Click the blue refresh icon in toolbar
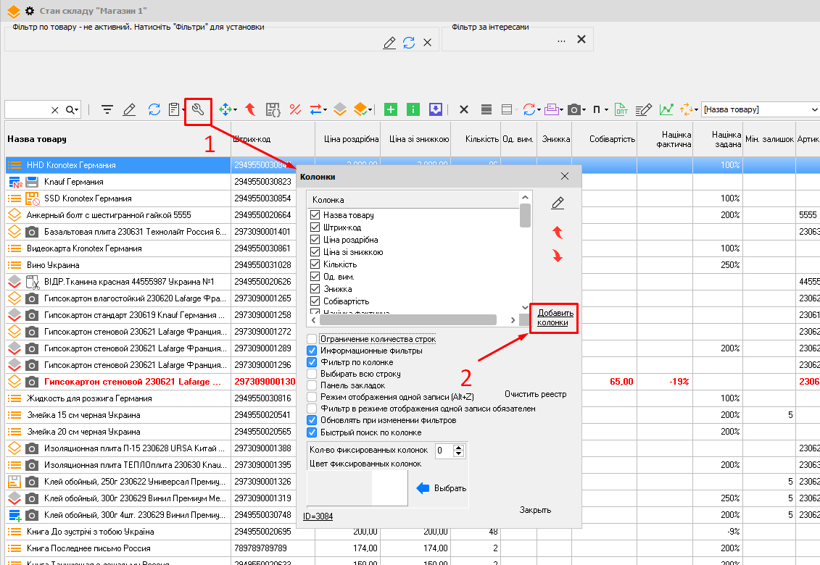The height and width of the screenshot is (565, 820). 154,109
